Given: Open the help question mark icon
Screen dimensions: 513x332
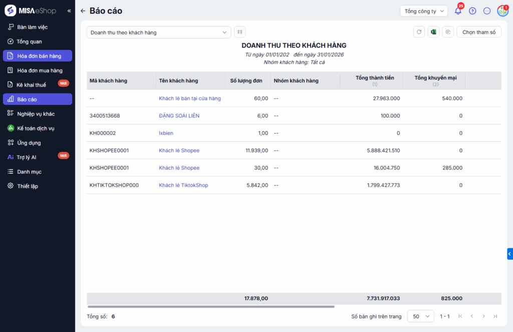Looking at the screenshot, I should tap(472, 11).
